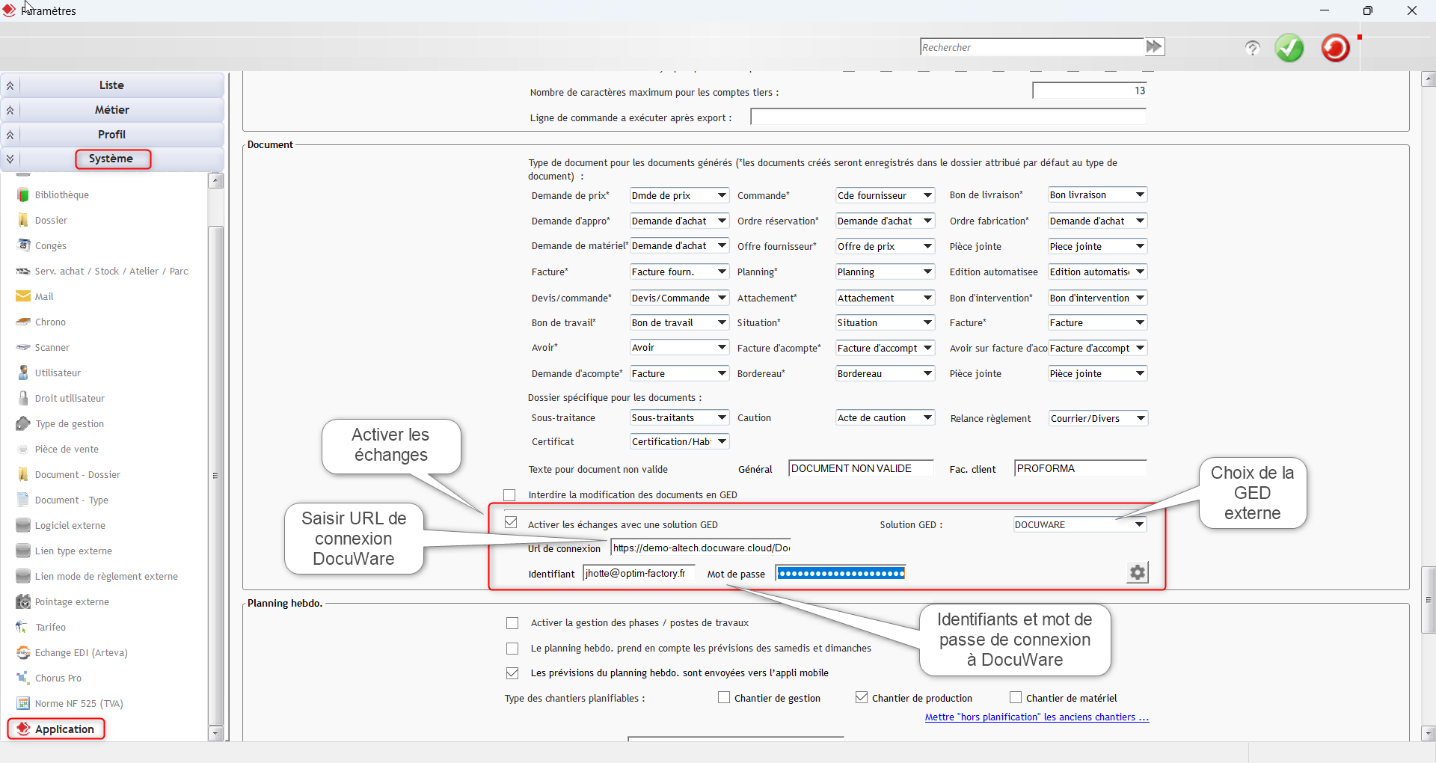Open the Mail settings item
This screenshot has height=763, width=1436.
[44, 296]
